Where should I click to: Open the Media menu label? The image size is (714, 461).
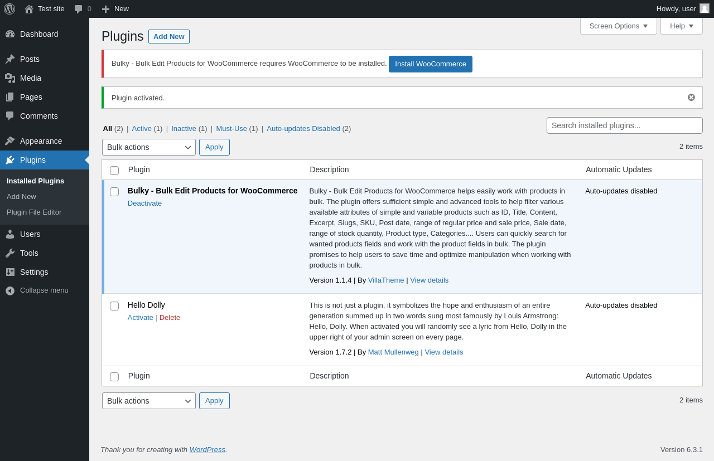(31, 78)
